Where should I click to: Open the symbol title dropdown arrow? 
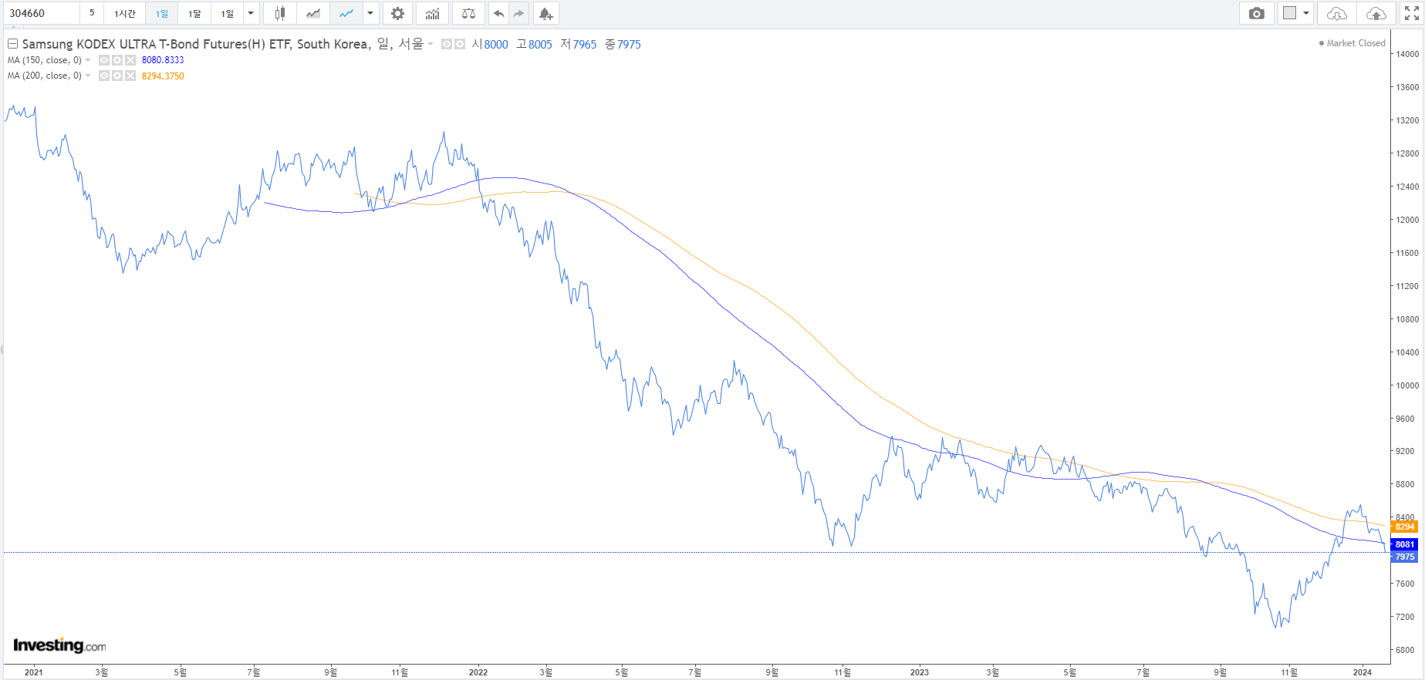pos(431,44)
